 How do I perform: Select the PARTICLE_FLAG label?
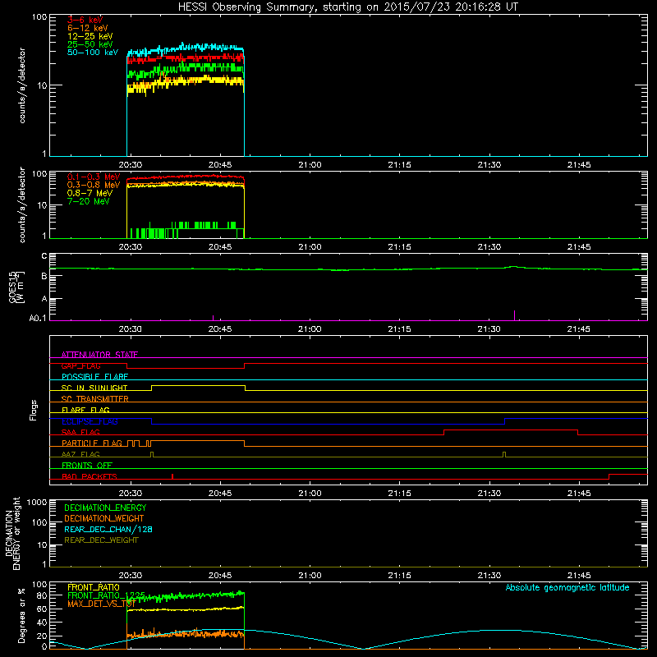pos(92,443)
